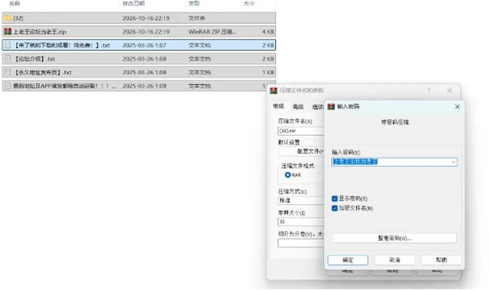Open the 压缩方式 dropdown showing 标准
This screenshot has width=490, height=290.
pos(301,200)
